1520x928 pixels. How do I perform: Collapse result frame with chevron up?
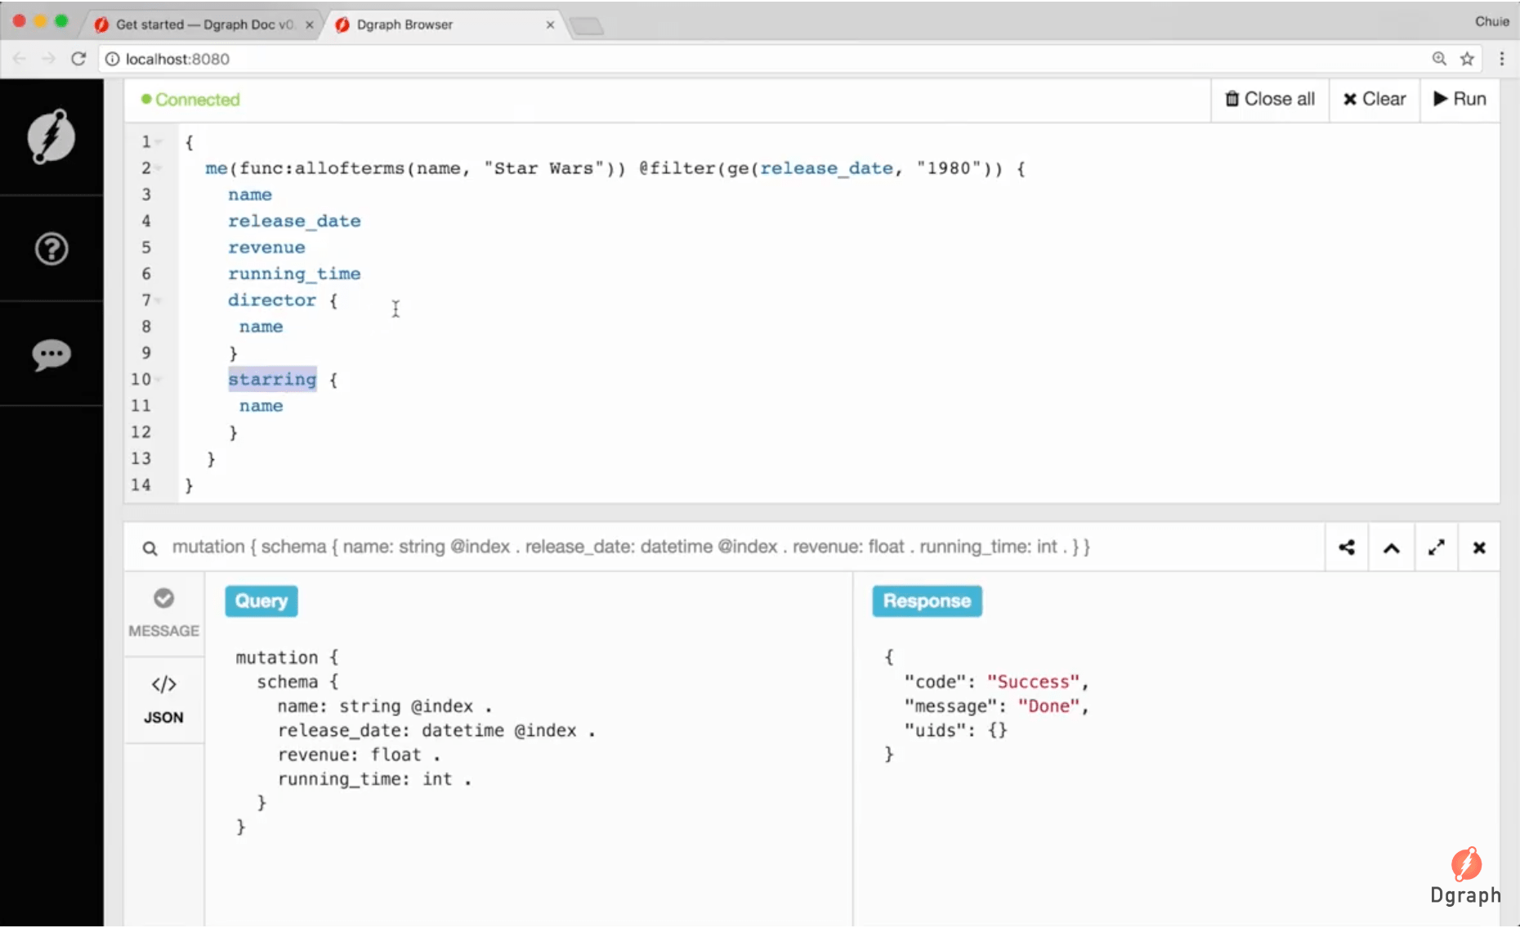tap(1392, 547)
